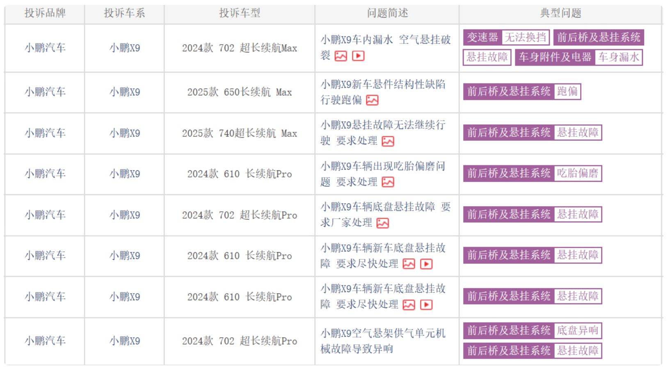View image icon in 吃胎偏磨问题 row

click(x=388, y=182)
